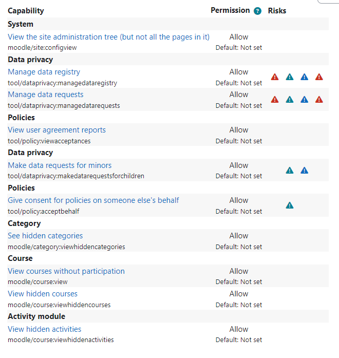Open the Manage data requests capability link
Screen dimensions: 339x358
coord(46,95)
